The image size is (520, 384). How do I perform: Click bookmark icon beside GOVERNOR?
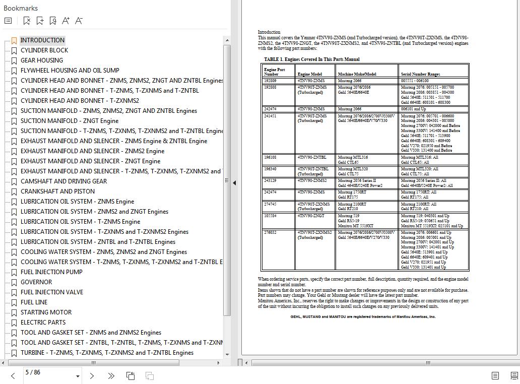[x=14, y=283]
